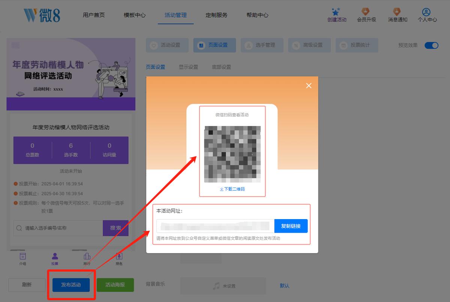Click the 发布活动 button
The width and height of the screenshot is (450, 302).
[x=71, y=285]
